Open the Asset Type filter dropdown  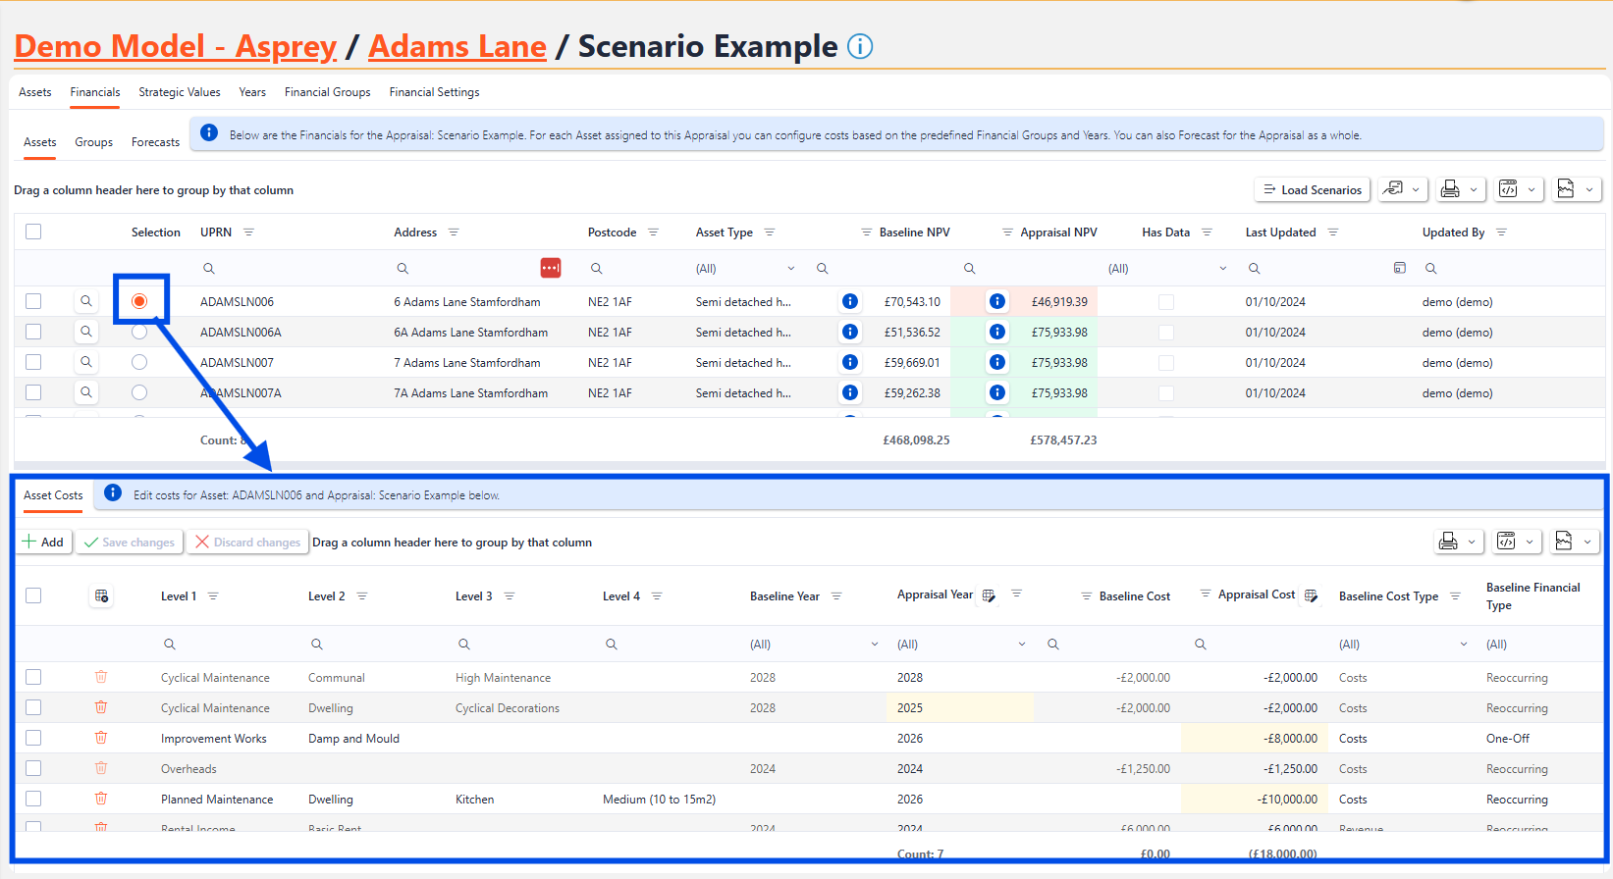[x=790, y=269]
